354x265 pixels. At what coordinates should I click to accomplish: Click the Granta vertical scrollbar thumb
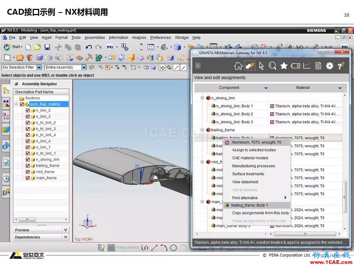[344, 197]
